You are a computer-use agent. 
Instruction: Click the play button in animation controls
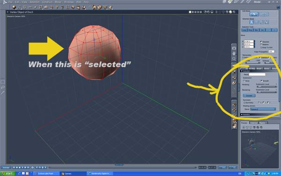[x=22, y=168]
